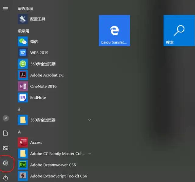Select Adobe Dreamweaver CS6 label
The image size is (195, 182).
tap(53, 165)
